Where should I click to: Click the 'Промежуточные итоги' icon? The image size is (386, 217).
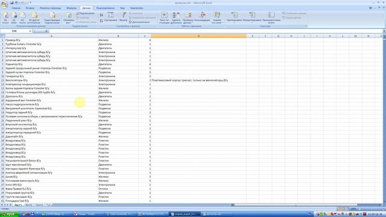pyautogui.click(x=271, y=18)
